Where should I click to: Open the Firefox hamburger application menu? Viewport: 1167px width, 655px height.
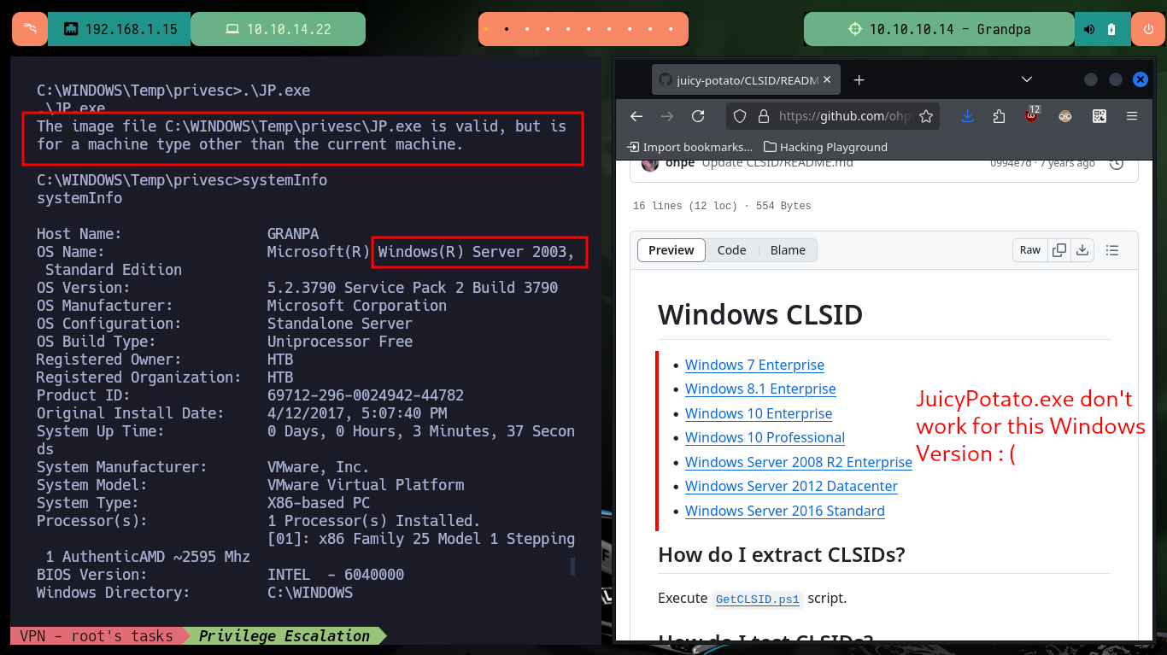pyautogui.click(x=1132, y=116)
